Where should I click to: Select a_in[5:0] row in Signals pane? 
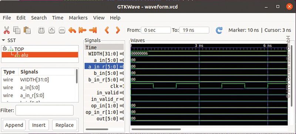coord(104,60)
